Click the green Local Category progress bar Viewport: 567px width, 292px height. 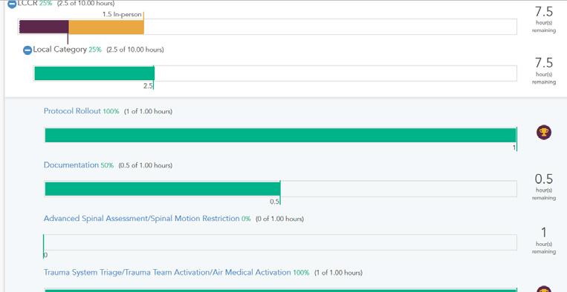pyautogui.click(x=94, y=73)
